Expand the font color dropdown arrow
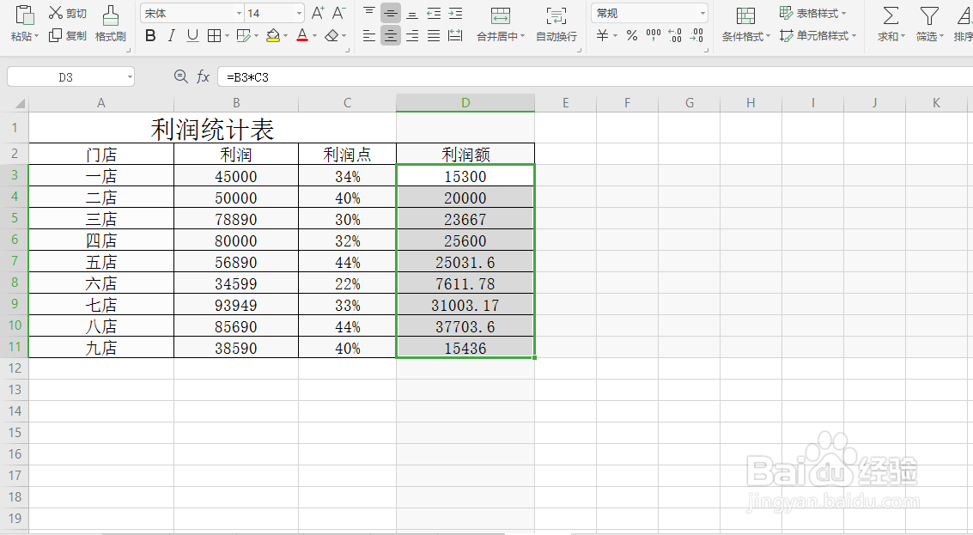The image size is (973, 535). pyautogui.click(x=314, y=36)
